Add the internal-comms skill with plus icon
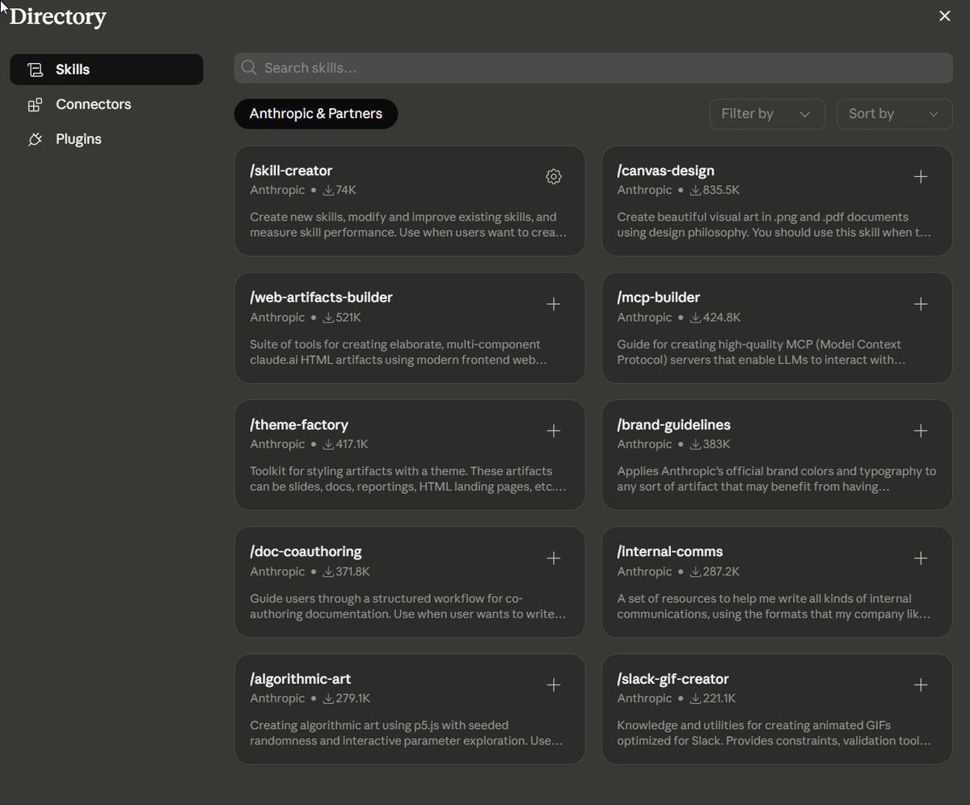This screenshot has height=805, width=970. (x=921, y=558)
